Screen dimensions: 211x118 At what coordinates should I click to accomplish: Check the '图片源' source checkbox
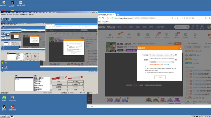tap(35, 84)
